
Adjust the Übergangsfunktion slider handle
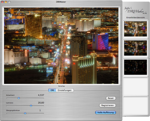click(25, 113)
